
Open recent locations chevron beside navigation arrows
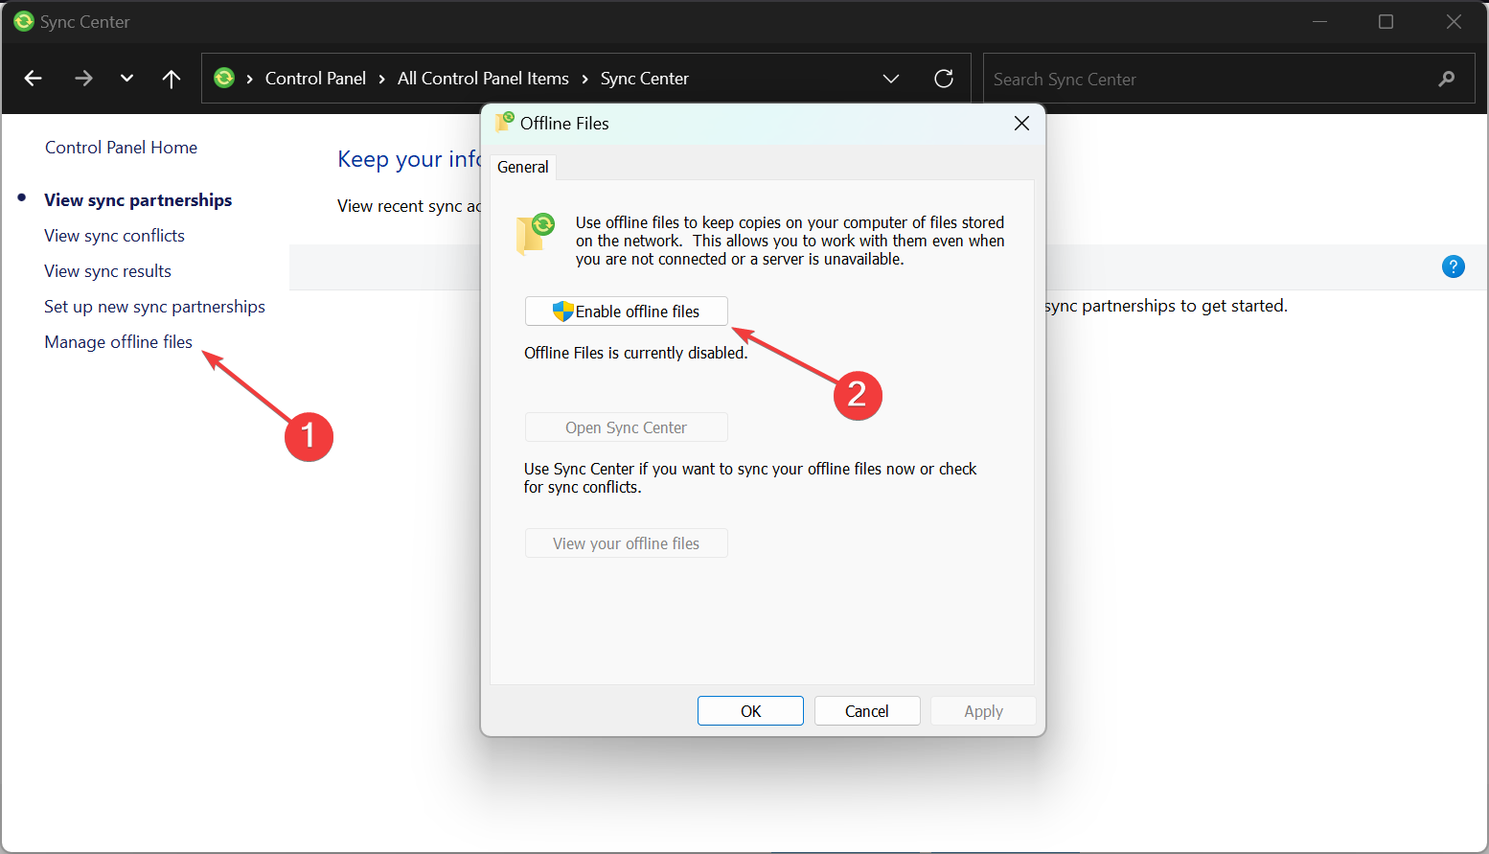pos(126,79)
